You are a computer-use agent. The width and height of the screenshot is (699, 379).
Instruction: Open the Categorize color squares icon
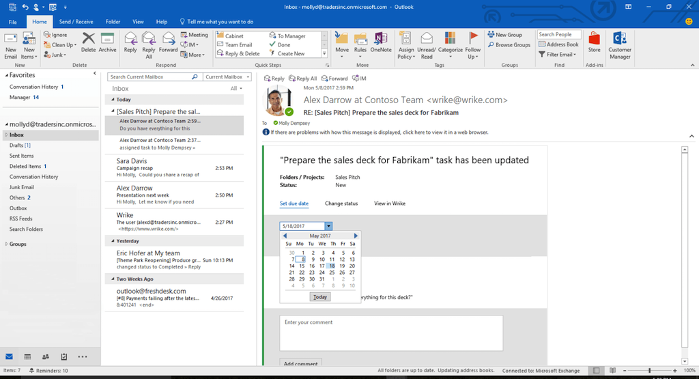451,39
